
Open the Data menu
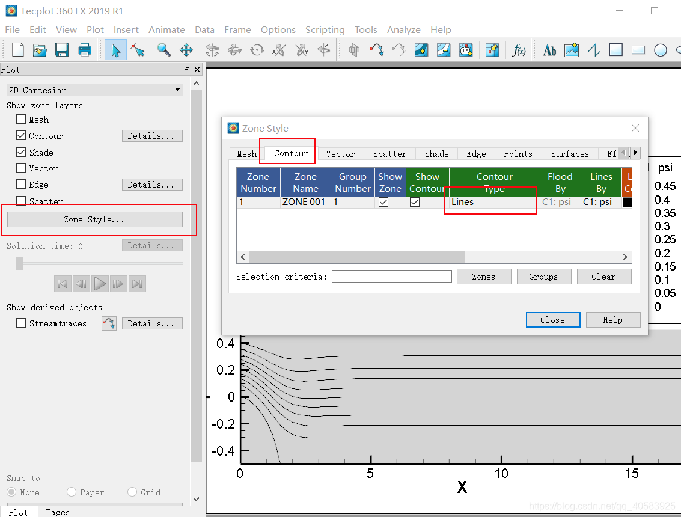204,30
